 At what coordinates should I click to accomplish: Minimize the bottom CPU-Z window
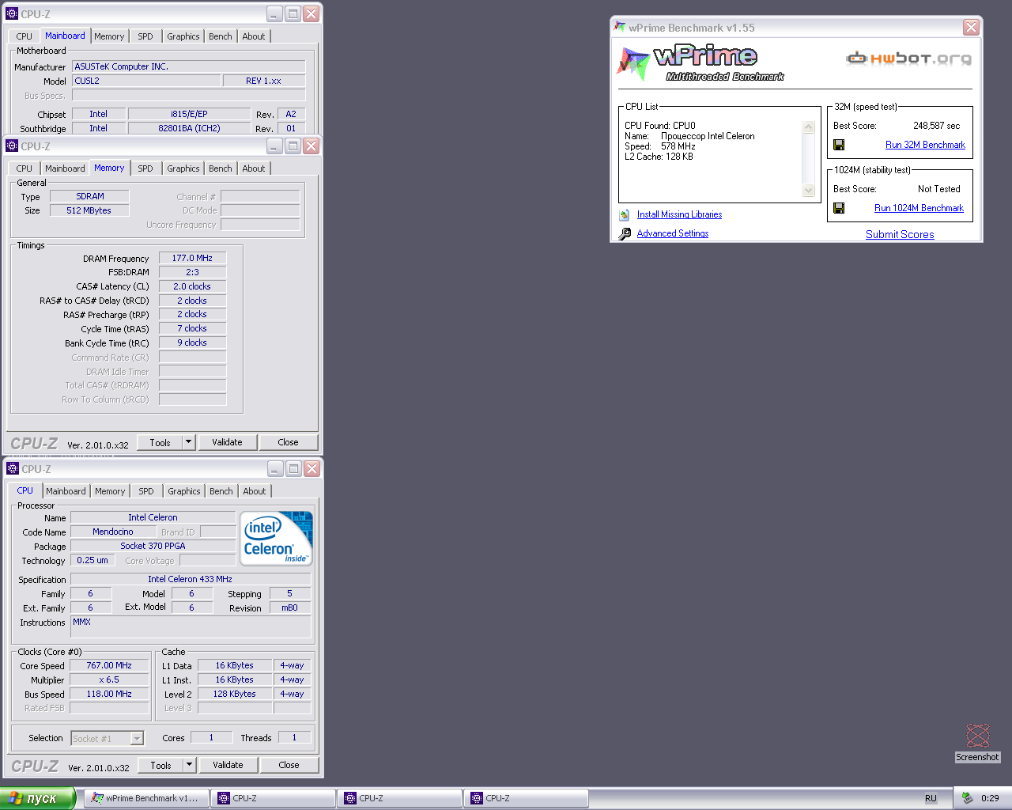[x=275, y=468]
